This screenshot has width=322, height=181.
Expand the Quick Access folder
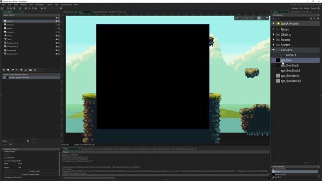click(x=273, y=24)
